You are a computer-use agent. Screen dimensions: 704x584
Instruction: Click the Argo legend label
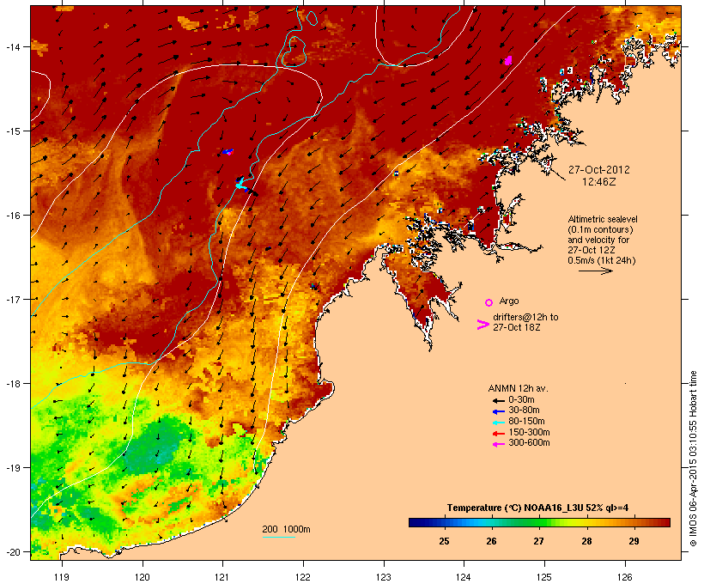coord(509,301)
